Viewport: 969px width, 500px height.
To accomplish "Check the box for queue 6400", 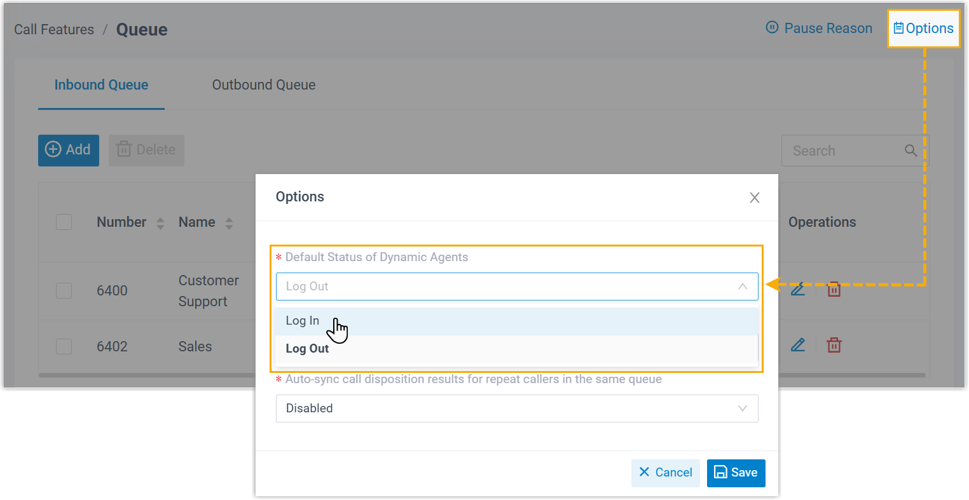I will click(64, 290).
